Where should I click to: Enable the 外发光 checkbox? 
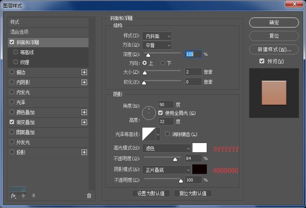point(12,142)
